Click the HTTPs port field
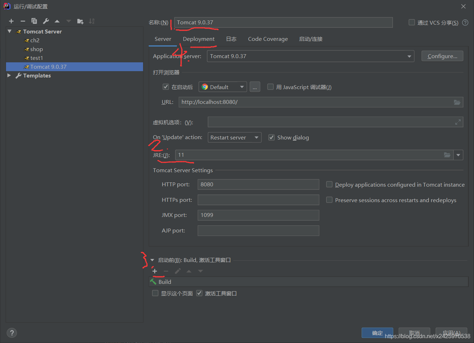Screen dimensions: 474x343 click(x=258, y=200)
